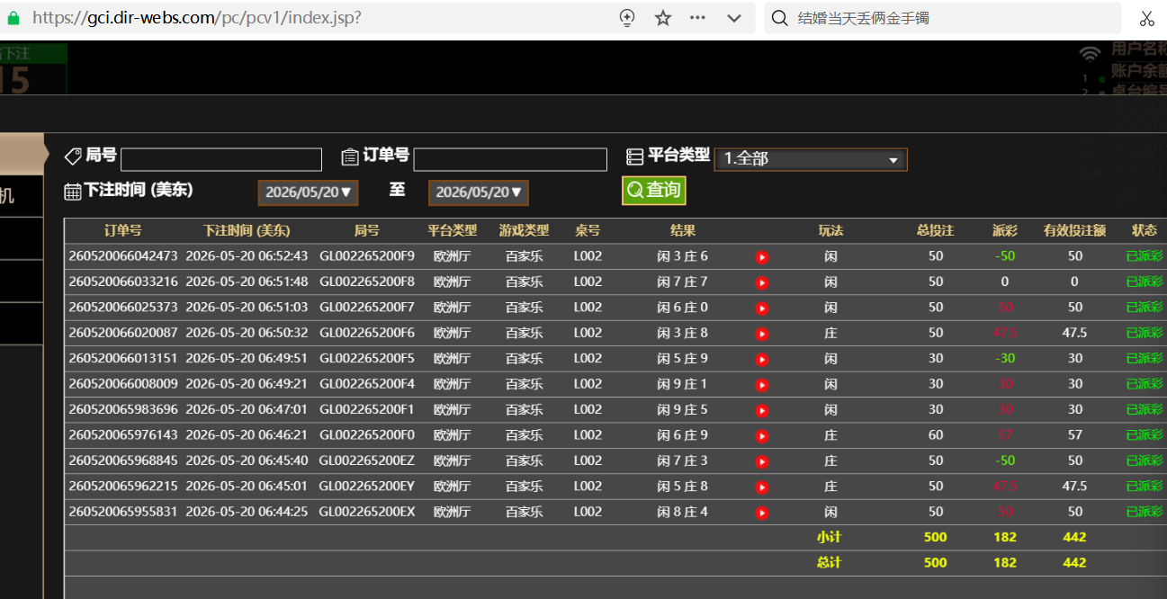Play video replay for round GL002265200F0
Viewport: 1167px width, 599px height.
(x=762, y=436)
